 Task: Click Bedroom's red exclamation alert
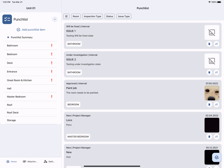(x=52, y=54)
